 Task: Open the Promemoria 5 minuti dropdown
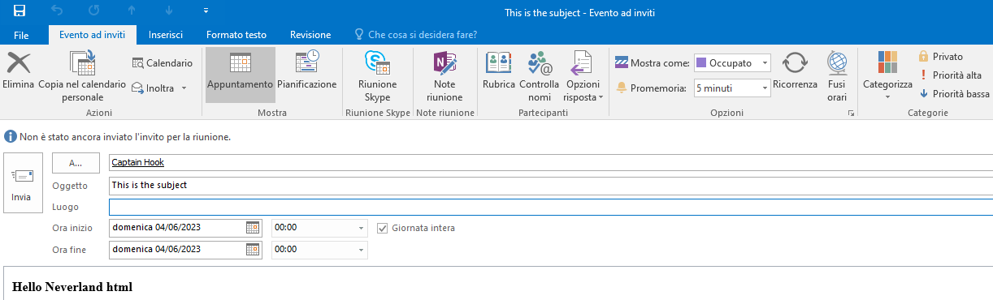point(765,88)
